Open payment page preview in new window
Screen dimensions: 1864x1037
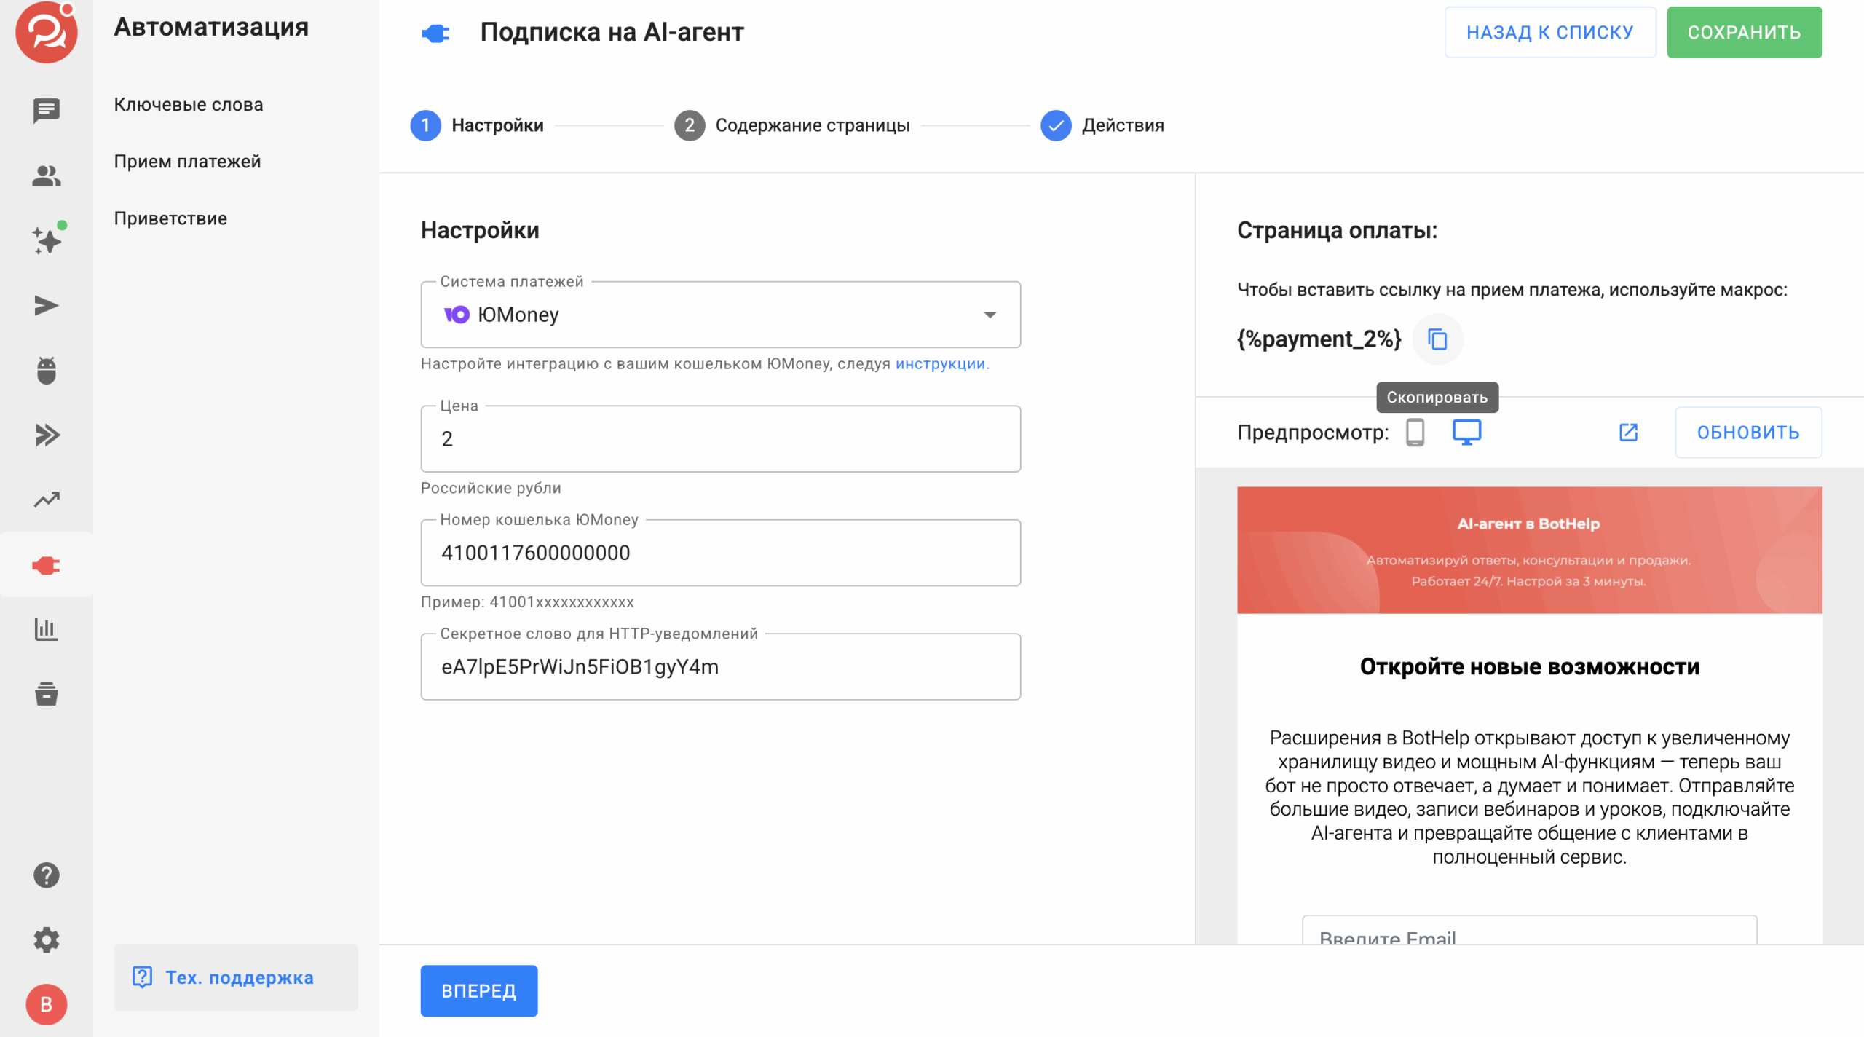tap(1628, 433)
